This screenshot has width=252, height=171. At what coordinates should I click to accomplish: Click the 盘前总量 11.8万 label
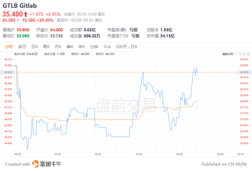[54, 54]
